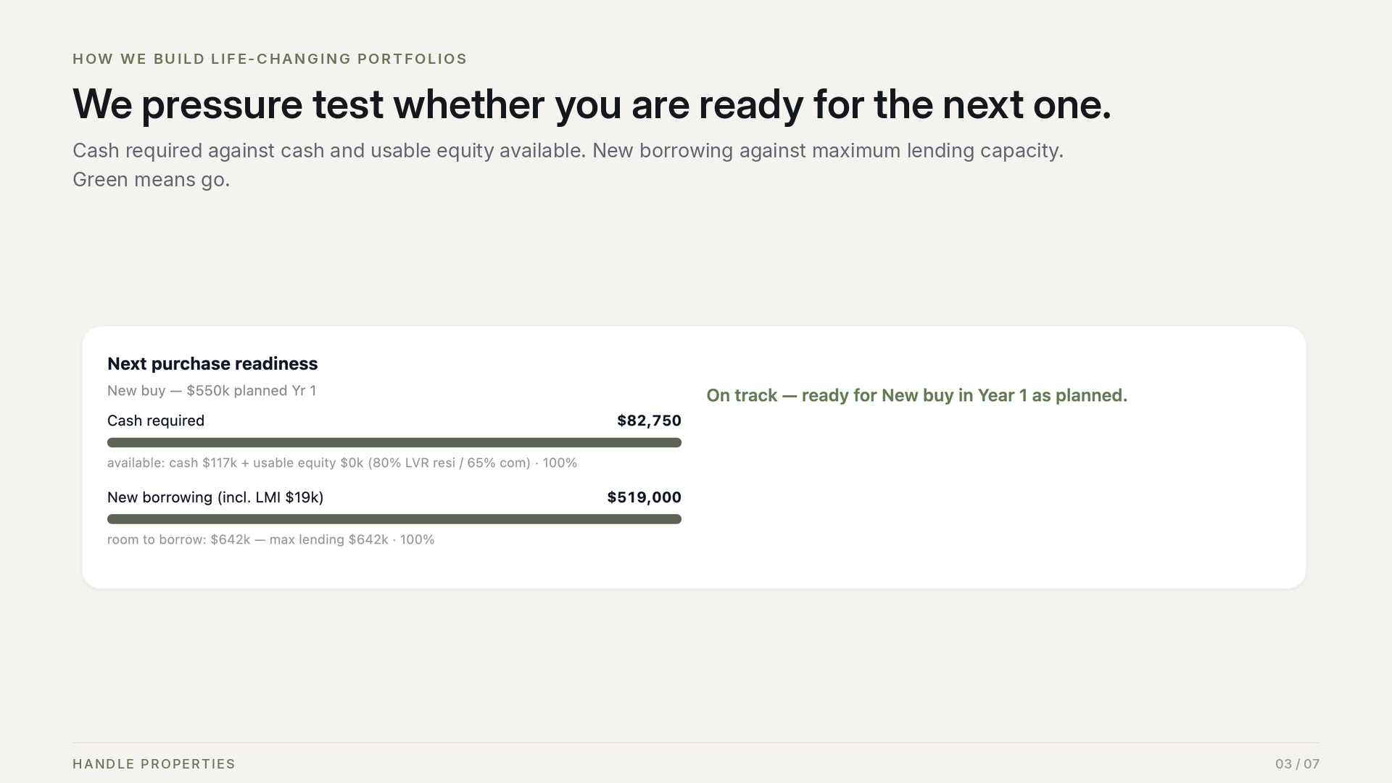Viewport: 1392px width, 783px height.
Task: Select the On track status message
Action: (917, 395)
